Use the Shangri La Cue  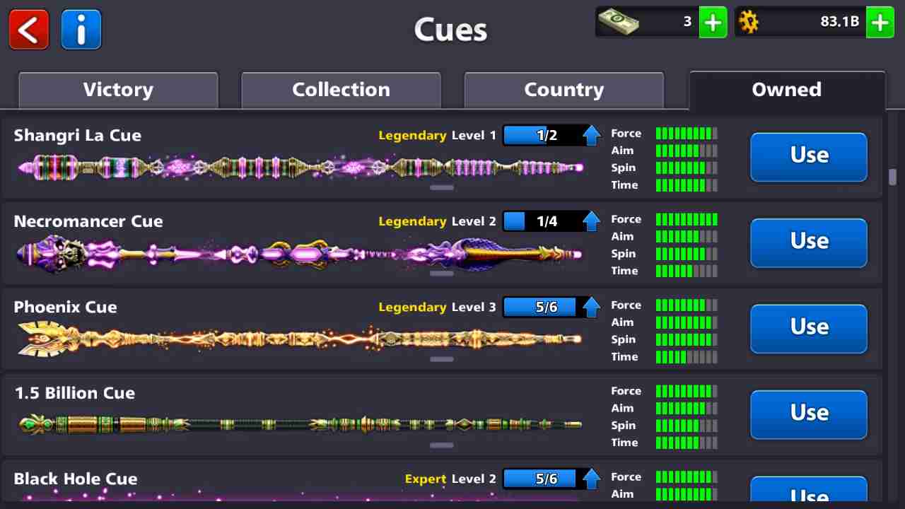tap(809, 156)
